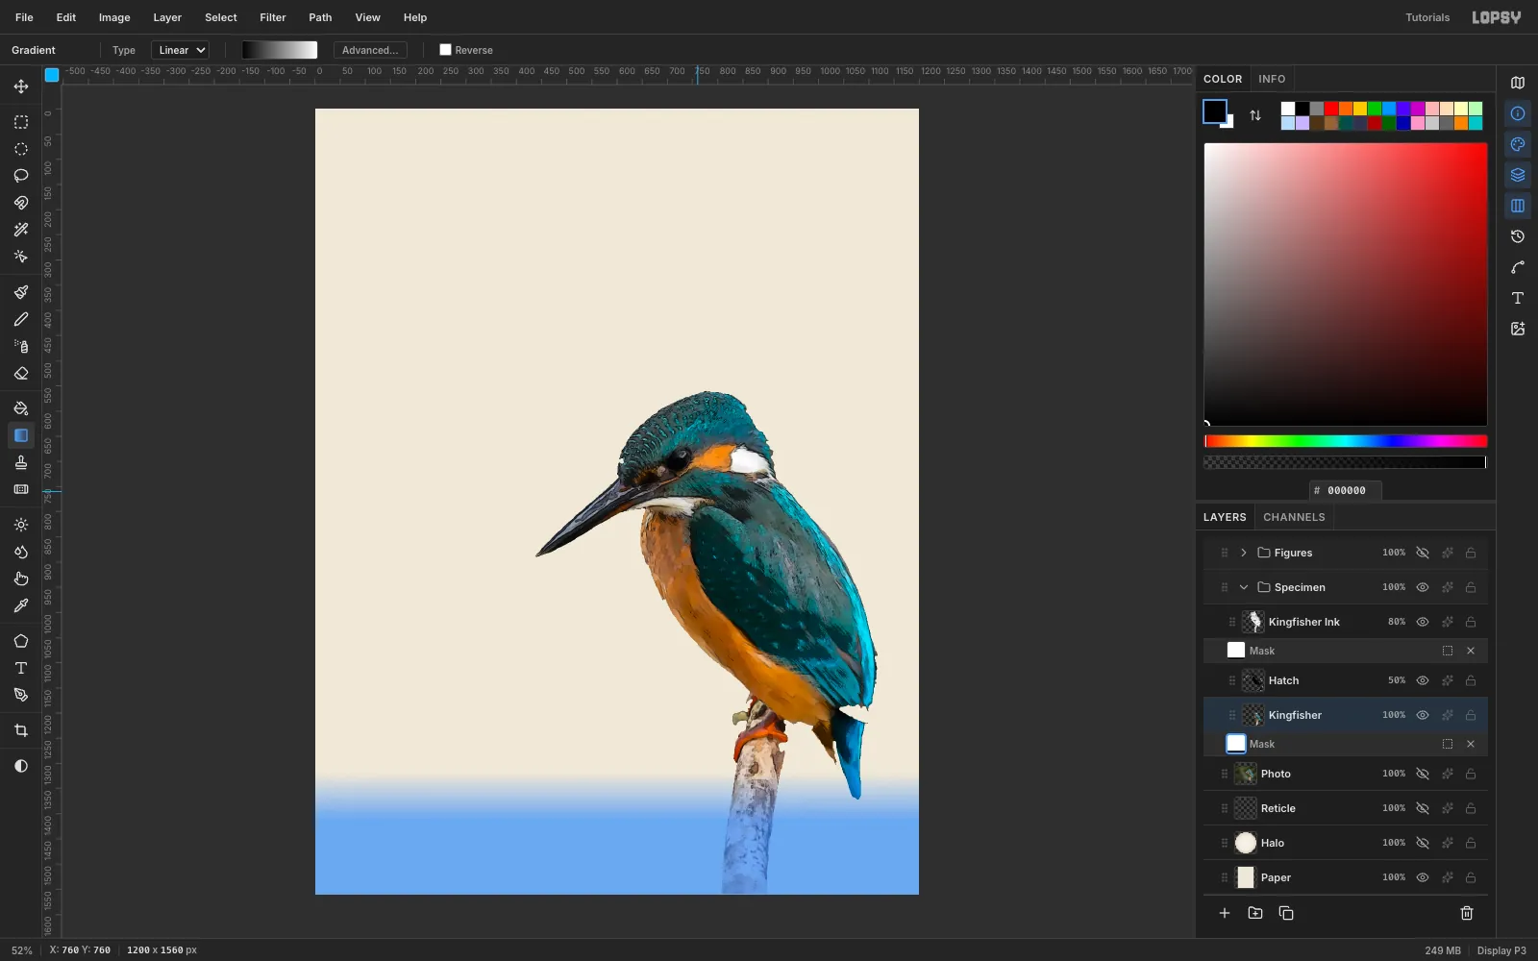Delete layer with trash icon

coord(1467,913)
